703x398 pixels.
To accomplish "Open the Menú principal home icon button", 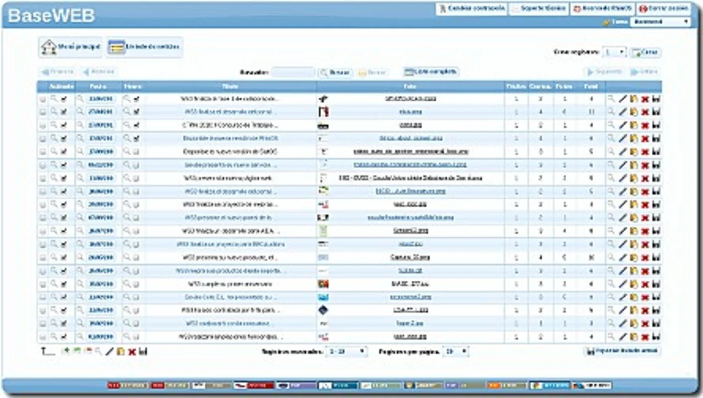I will coord(70,47).
